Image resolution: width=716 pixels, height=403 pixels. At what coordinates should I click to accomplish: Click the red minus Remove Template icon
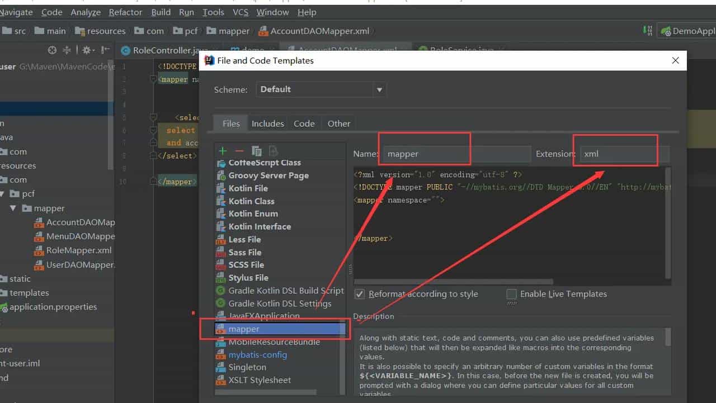[239, 151]
